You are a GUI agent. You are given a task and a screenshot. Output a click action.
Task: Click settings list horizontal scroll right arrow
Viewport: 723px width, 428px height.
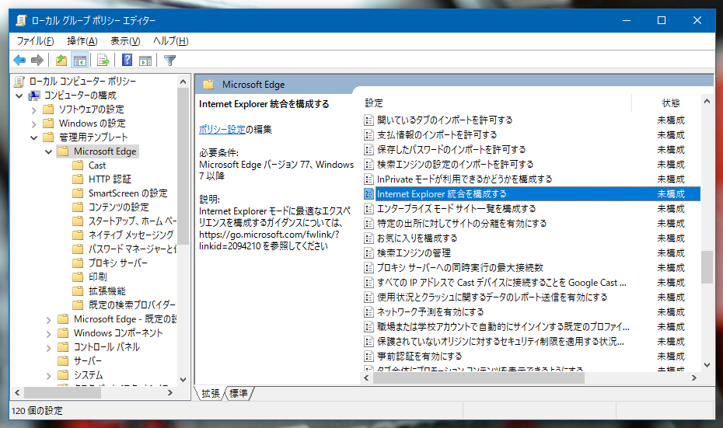(694, 378)
